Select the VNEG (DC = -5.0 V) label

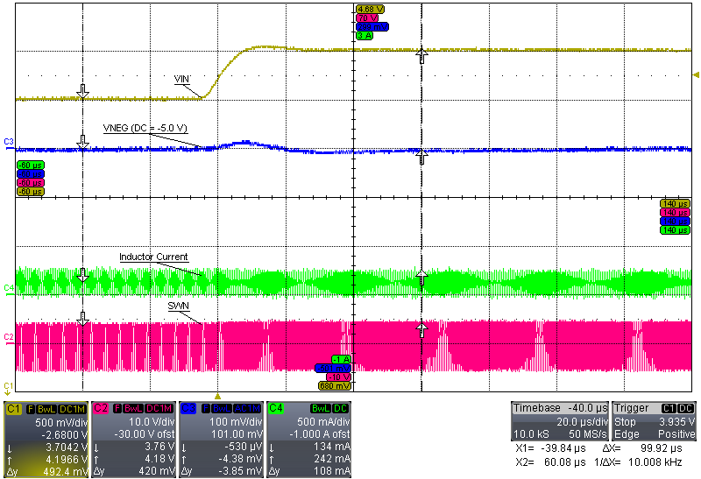click(x=148, y=128)
